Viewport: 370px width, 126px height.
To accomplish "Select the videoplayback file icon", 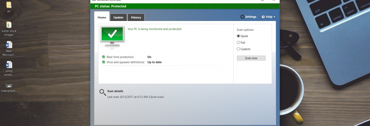I will point(9,86).
